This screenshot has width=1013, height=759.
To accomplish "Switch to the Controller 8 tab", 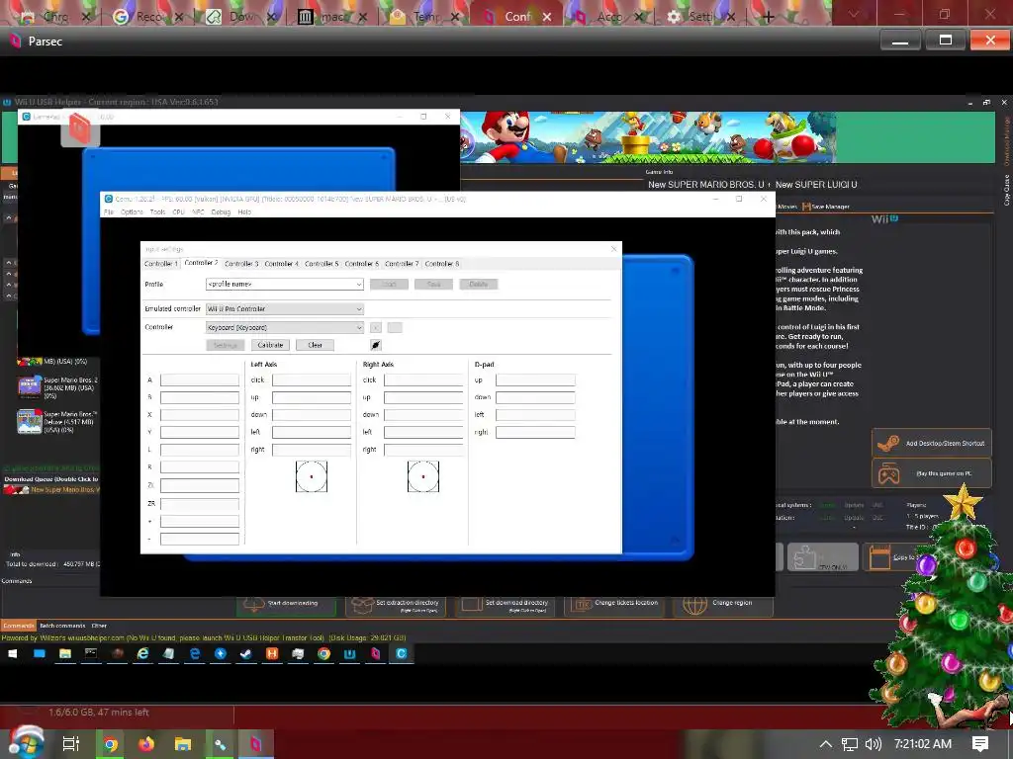I will coord(442,264).
